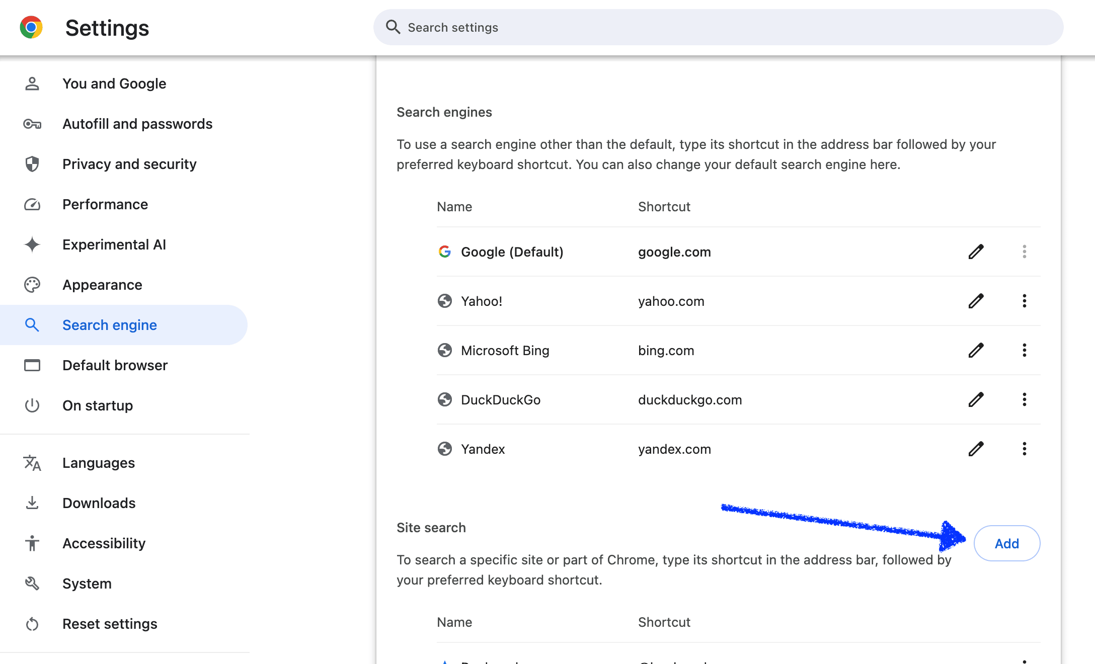Open Reset settings in the sidebar

tap(110, 624)
